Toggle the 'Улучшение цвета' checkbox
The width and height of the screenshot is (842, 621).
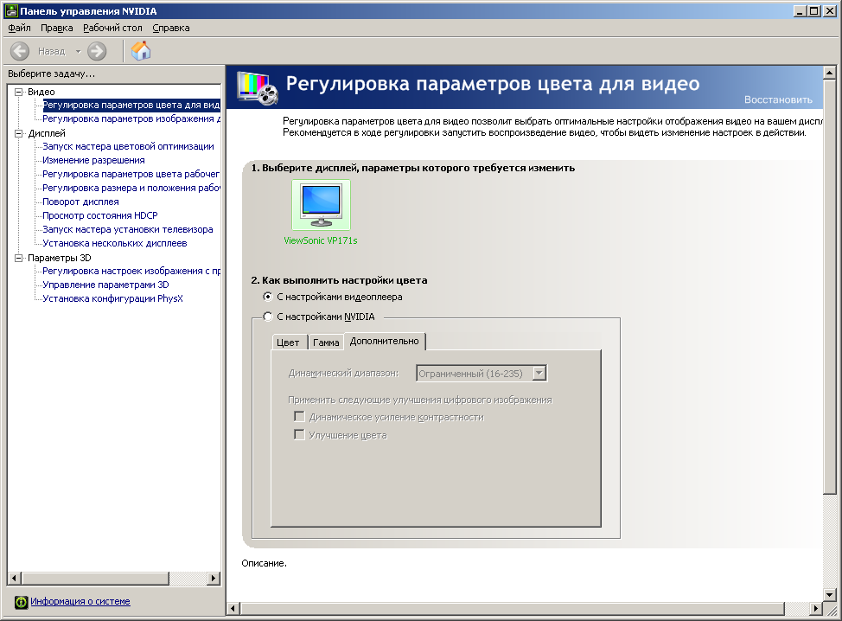[x=299, y=435]
